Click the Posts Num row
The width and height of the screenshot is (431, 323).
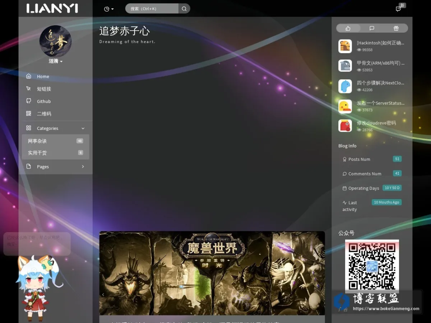pos(372,159)
